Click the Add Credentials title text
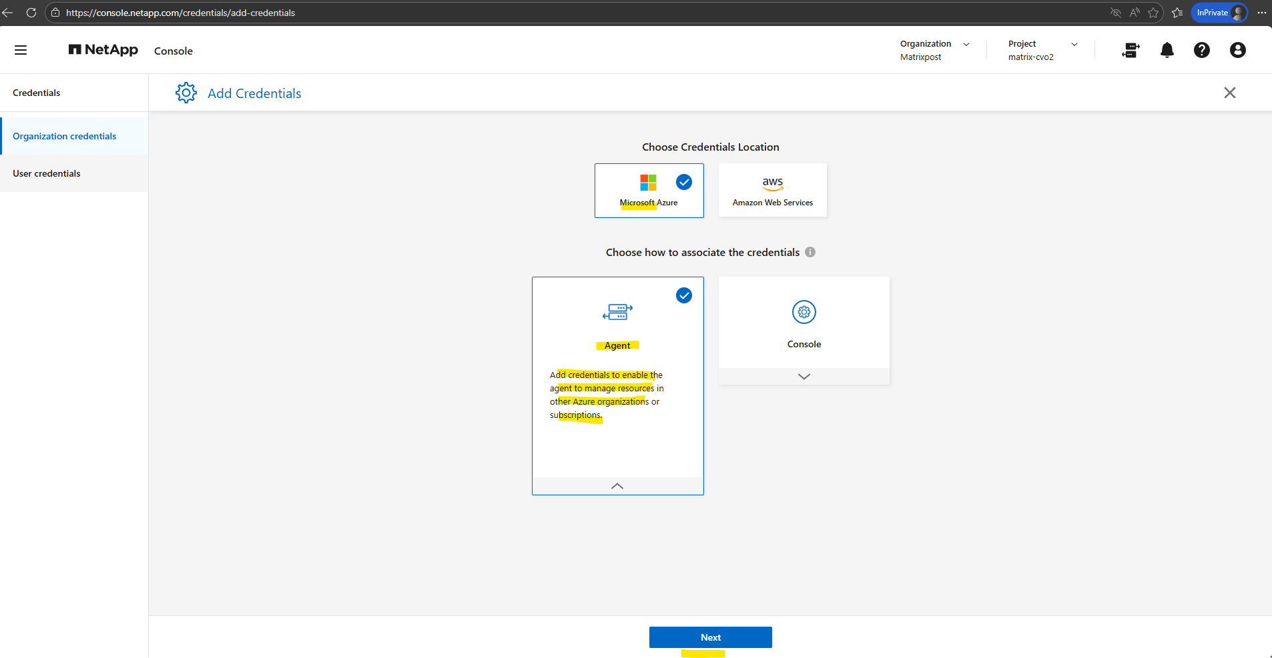 (254, 93)
